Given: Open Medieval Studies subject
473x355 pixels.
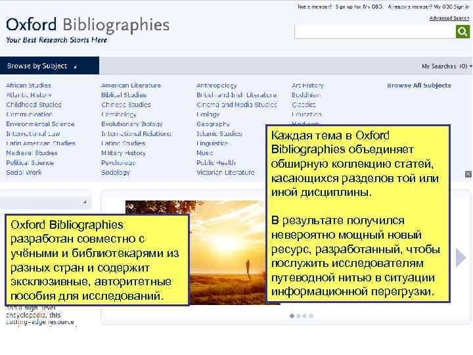Looking at the screenshot, I should [32, 153].
